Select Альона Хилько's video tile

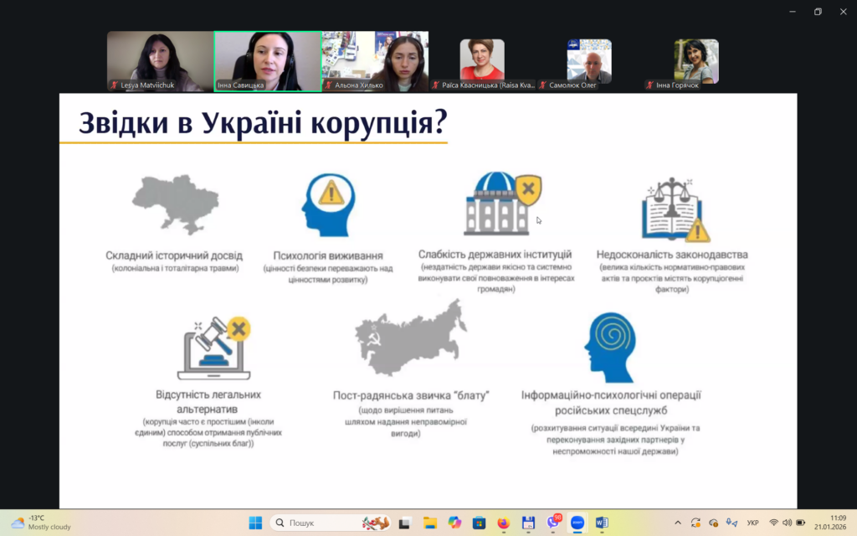coord(375,61)
